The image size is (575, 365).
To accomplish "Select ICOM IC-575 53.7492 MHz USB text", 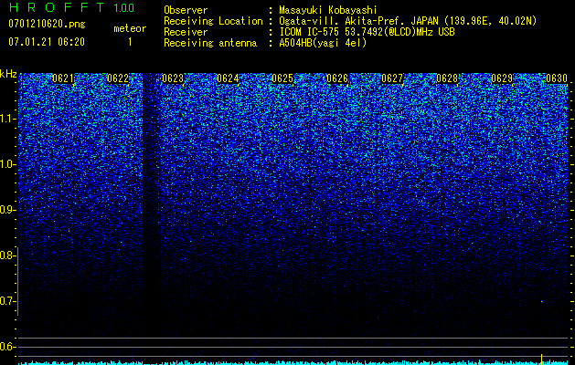I will pyautogui.click(x=367, y=32).
